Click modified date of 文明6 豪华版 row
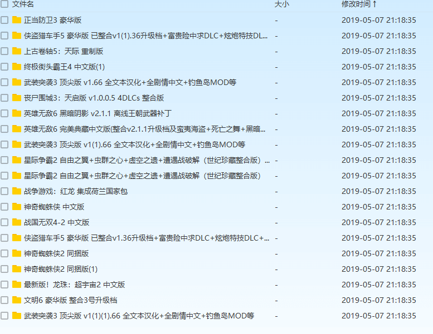Image resolution: width=433 pixels, height=334 pixels. click(x=378, y=300)
